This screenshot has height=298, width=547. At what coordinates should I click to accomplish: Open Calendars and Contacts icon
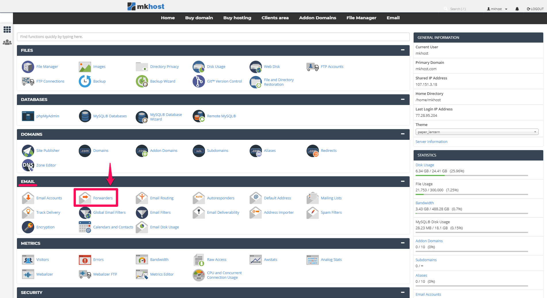[85, 227]
